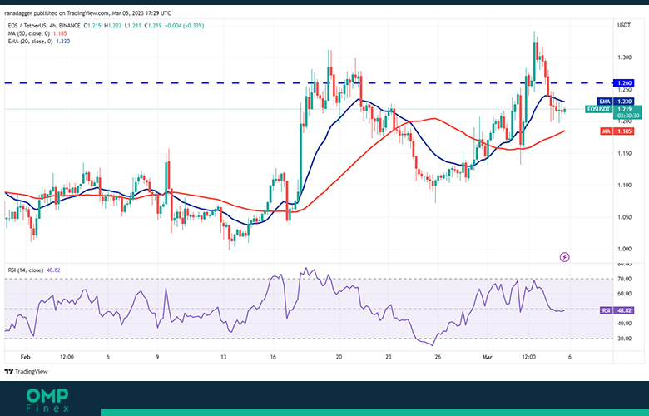Click the 1.260 blue price line label
Image resolution: width=649 pixels, height=416 pixels.
click(624, 83)
